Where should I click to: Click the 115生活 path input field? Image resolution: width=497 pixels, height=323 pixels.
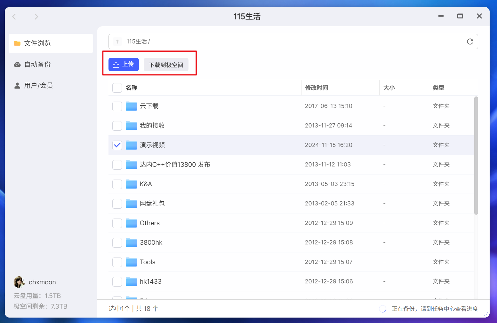[x=293, y=42]
